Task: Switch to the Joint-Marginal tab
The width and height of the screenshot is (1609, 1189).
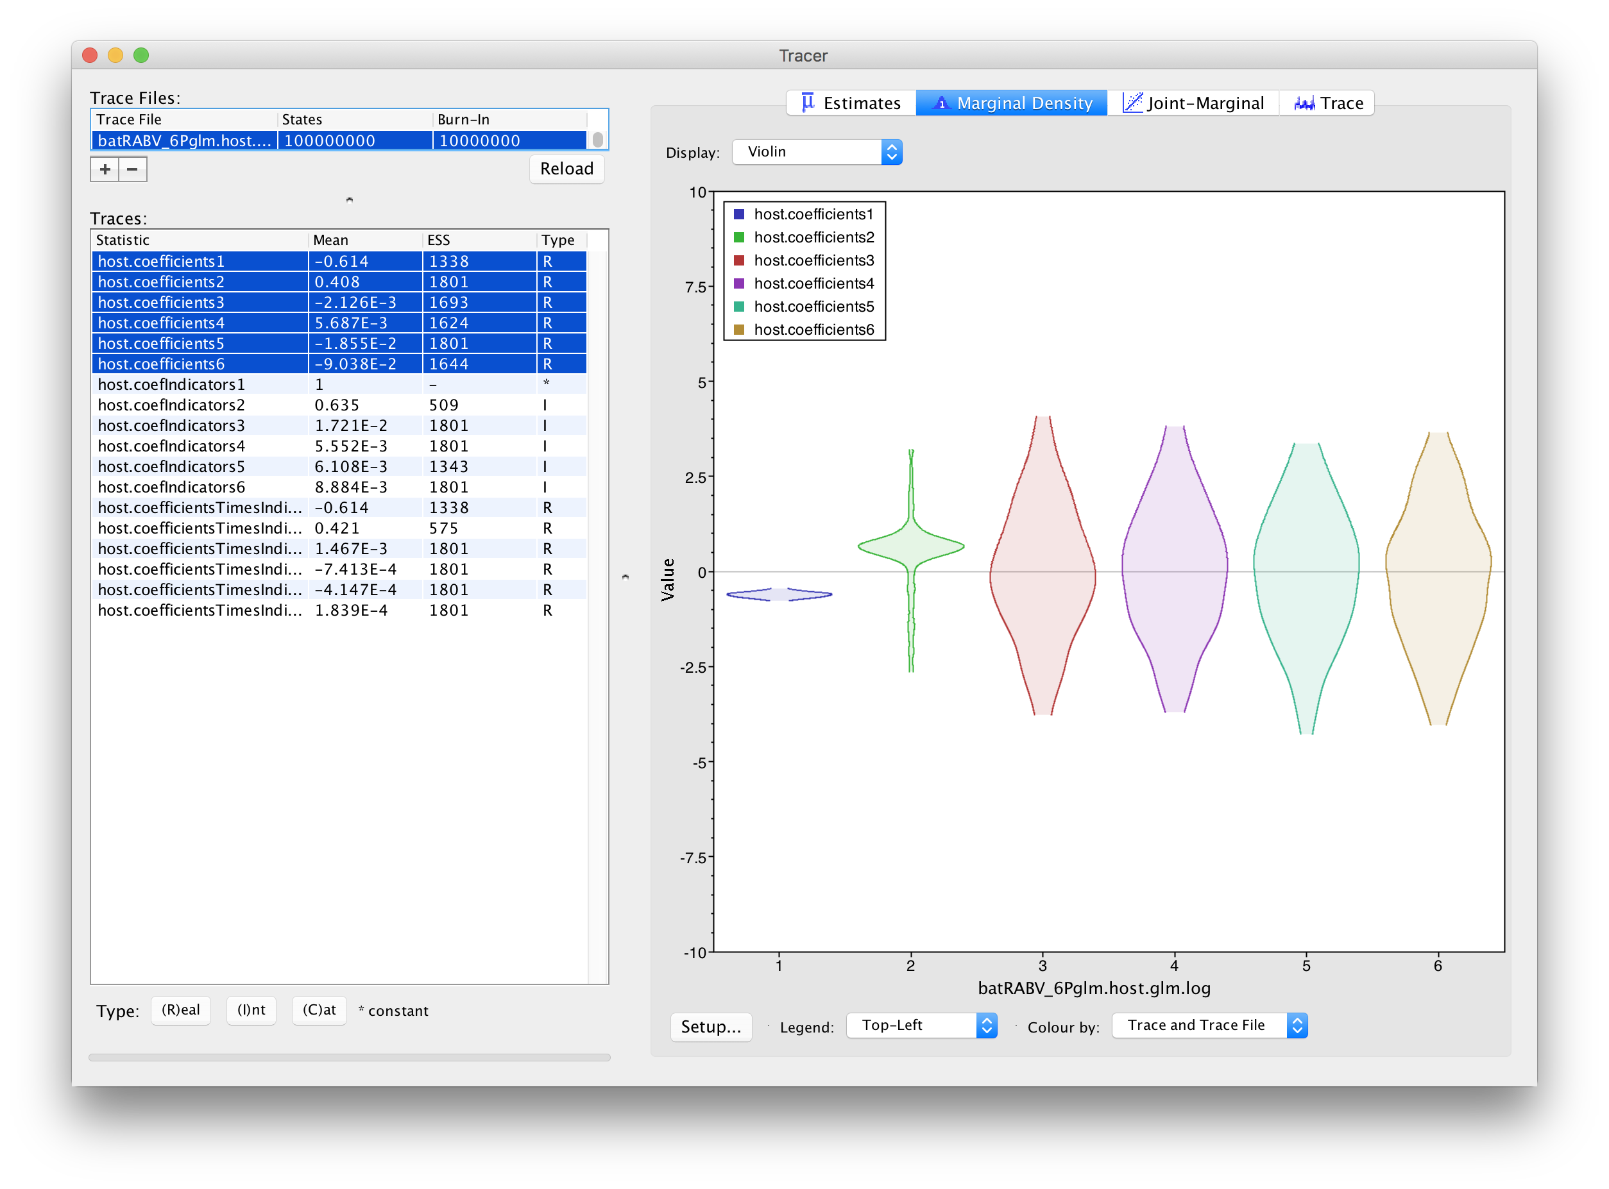Action: pyautogui.click(x=1193, y=103)
